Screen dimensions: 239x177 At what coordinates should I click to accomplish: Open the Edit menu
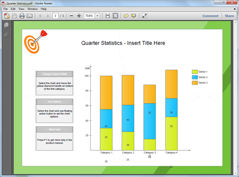[13, 9]
